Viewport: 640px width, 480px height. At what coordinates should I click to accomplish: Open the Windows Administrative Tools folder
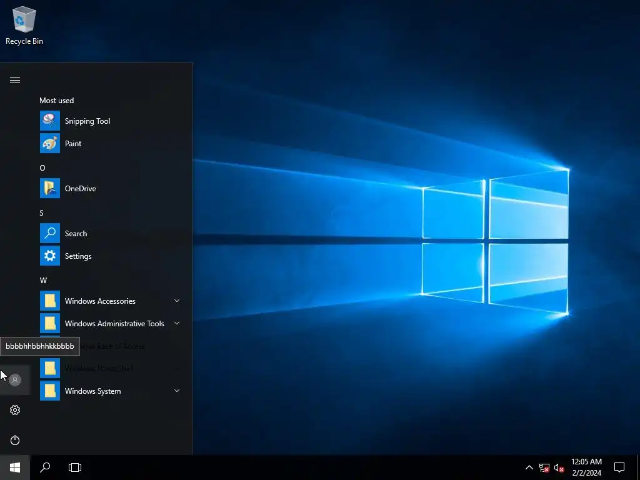click(x=110, y=323)
